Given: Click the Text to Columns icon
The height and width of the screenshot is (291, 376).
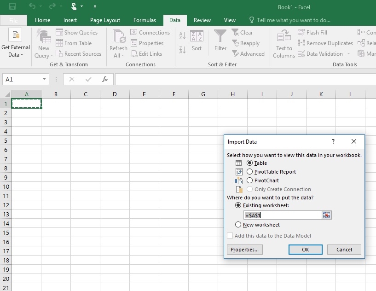Looking at the screenshot, I should pos(284,36).
